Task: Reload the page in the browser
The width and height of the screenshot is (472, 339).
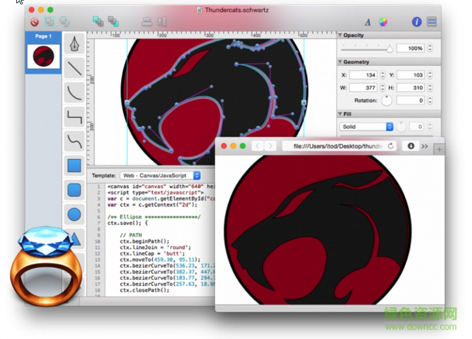Action: click(390, 146)
